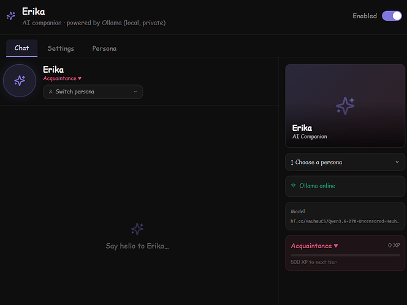
Task: Switch to the Chat tab
Action: click(21, 48)
